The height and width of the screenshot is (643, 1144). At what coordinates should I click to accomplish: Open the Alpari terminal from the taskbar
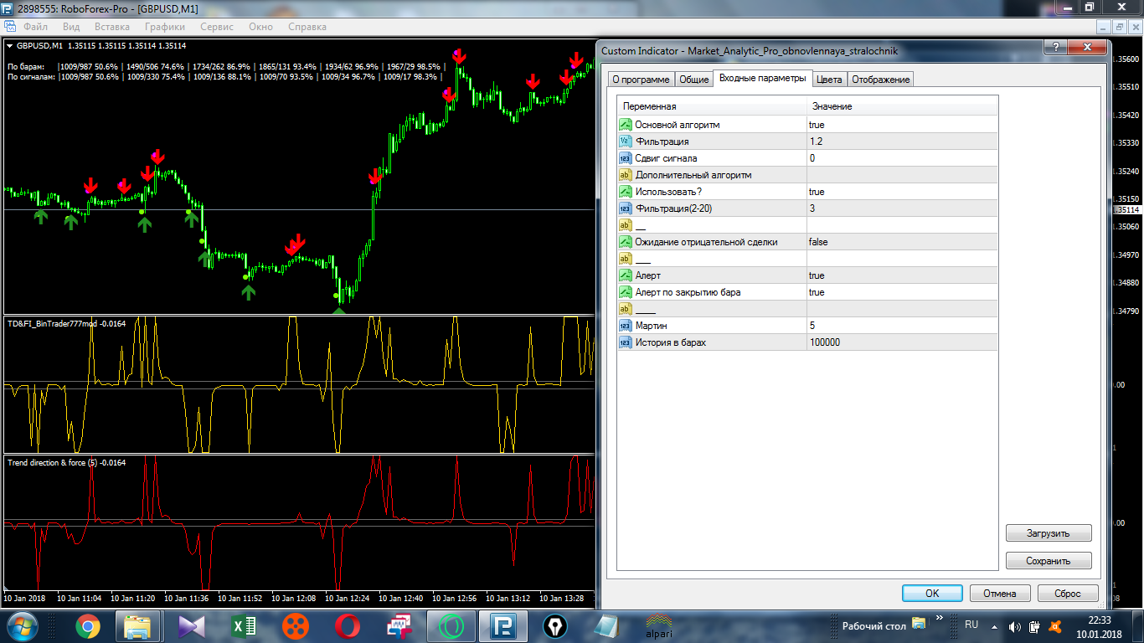(x=659, y=625)
